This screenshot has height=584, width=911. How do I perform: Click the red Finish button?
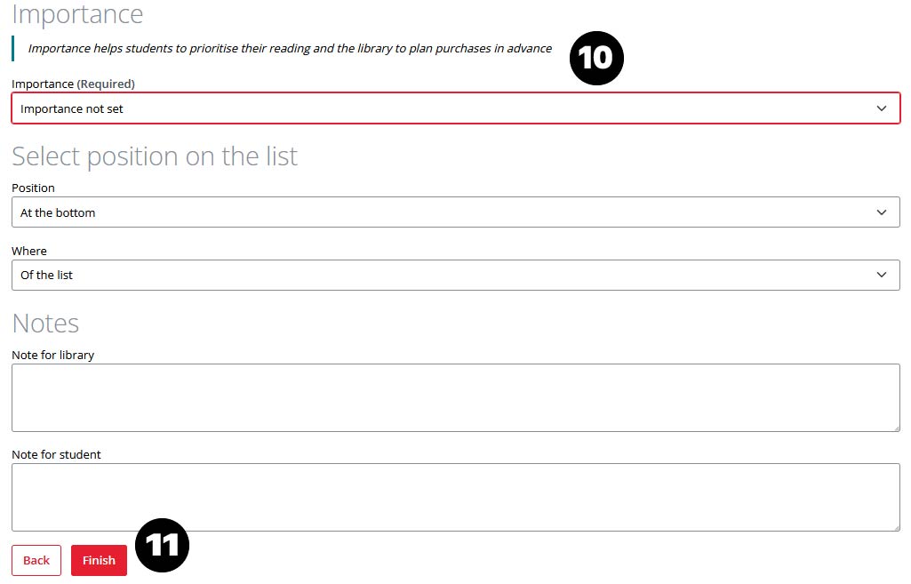(x=99, y=560)
